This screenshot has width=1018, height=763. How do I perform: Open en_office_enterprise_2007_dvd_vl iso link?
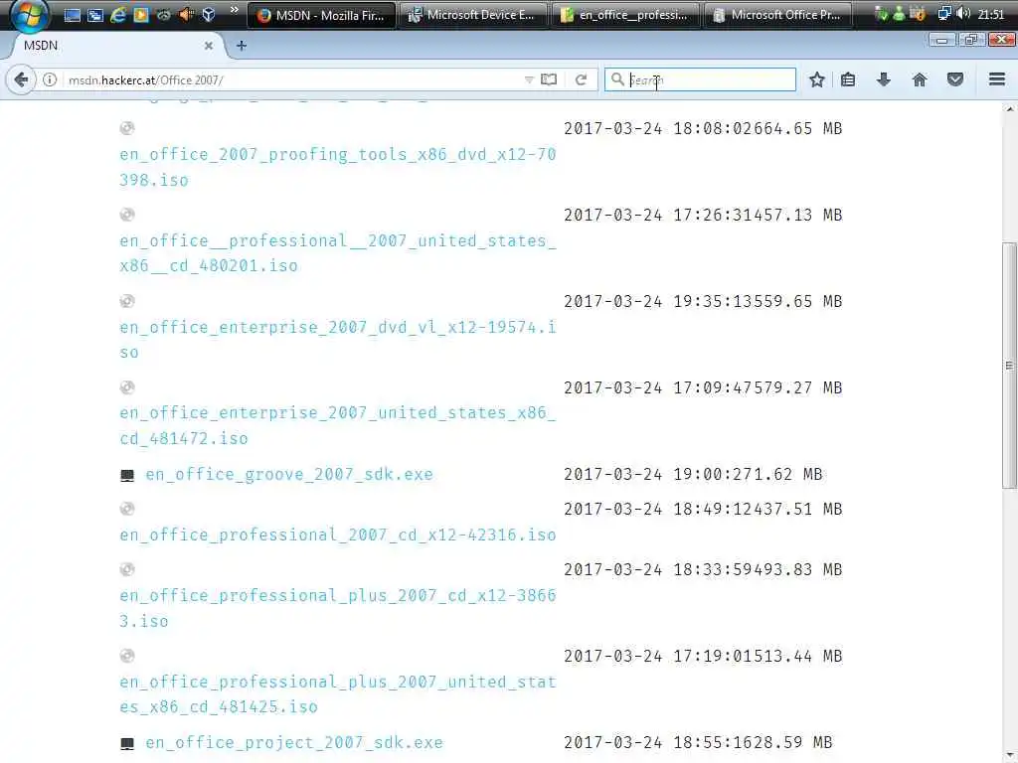point(338,340)
